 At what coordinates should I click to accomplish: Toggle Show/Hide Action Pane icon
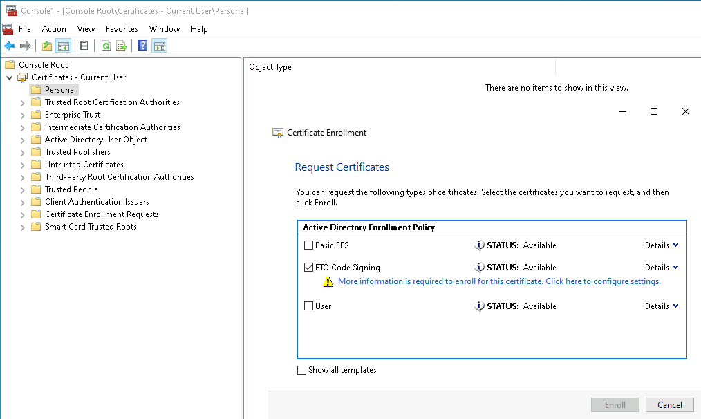(x=159, y=46)
